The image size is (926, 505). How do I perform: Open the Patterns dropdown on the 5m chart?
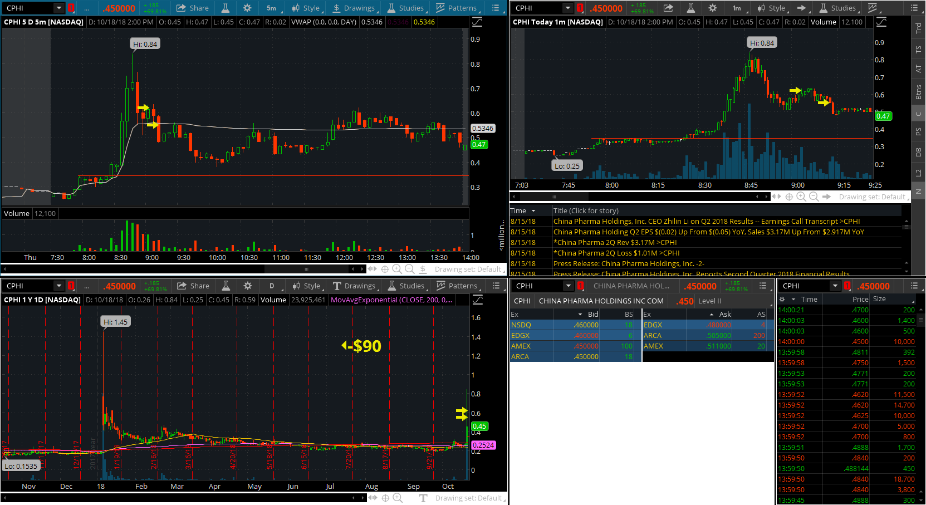point(458,8)
